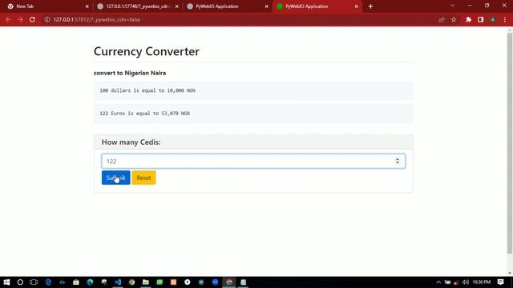Image resolution: width=513 pixels, height=288 pixels.
Task: Click the Currency Converter heading
Action: tap(147, 51)
